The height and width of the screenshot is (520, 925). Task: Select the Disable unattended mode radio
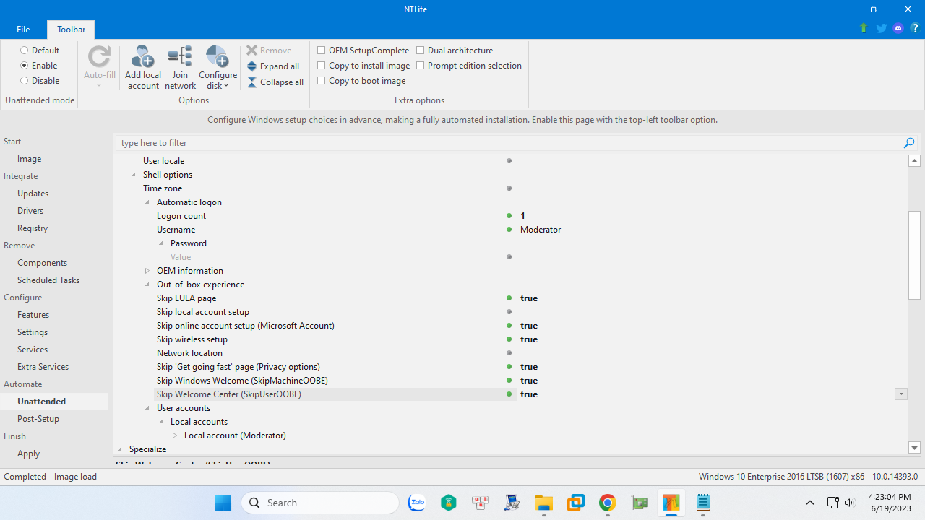pyautogui.click(x=24, y=81)
